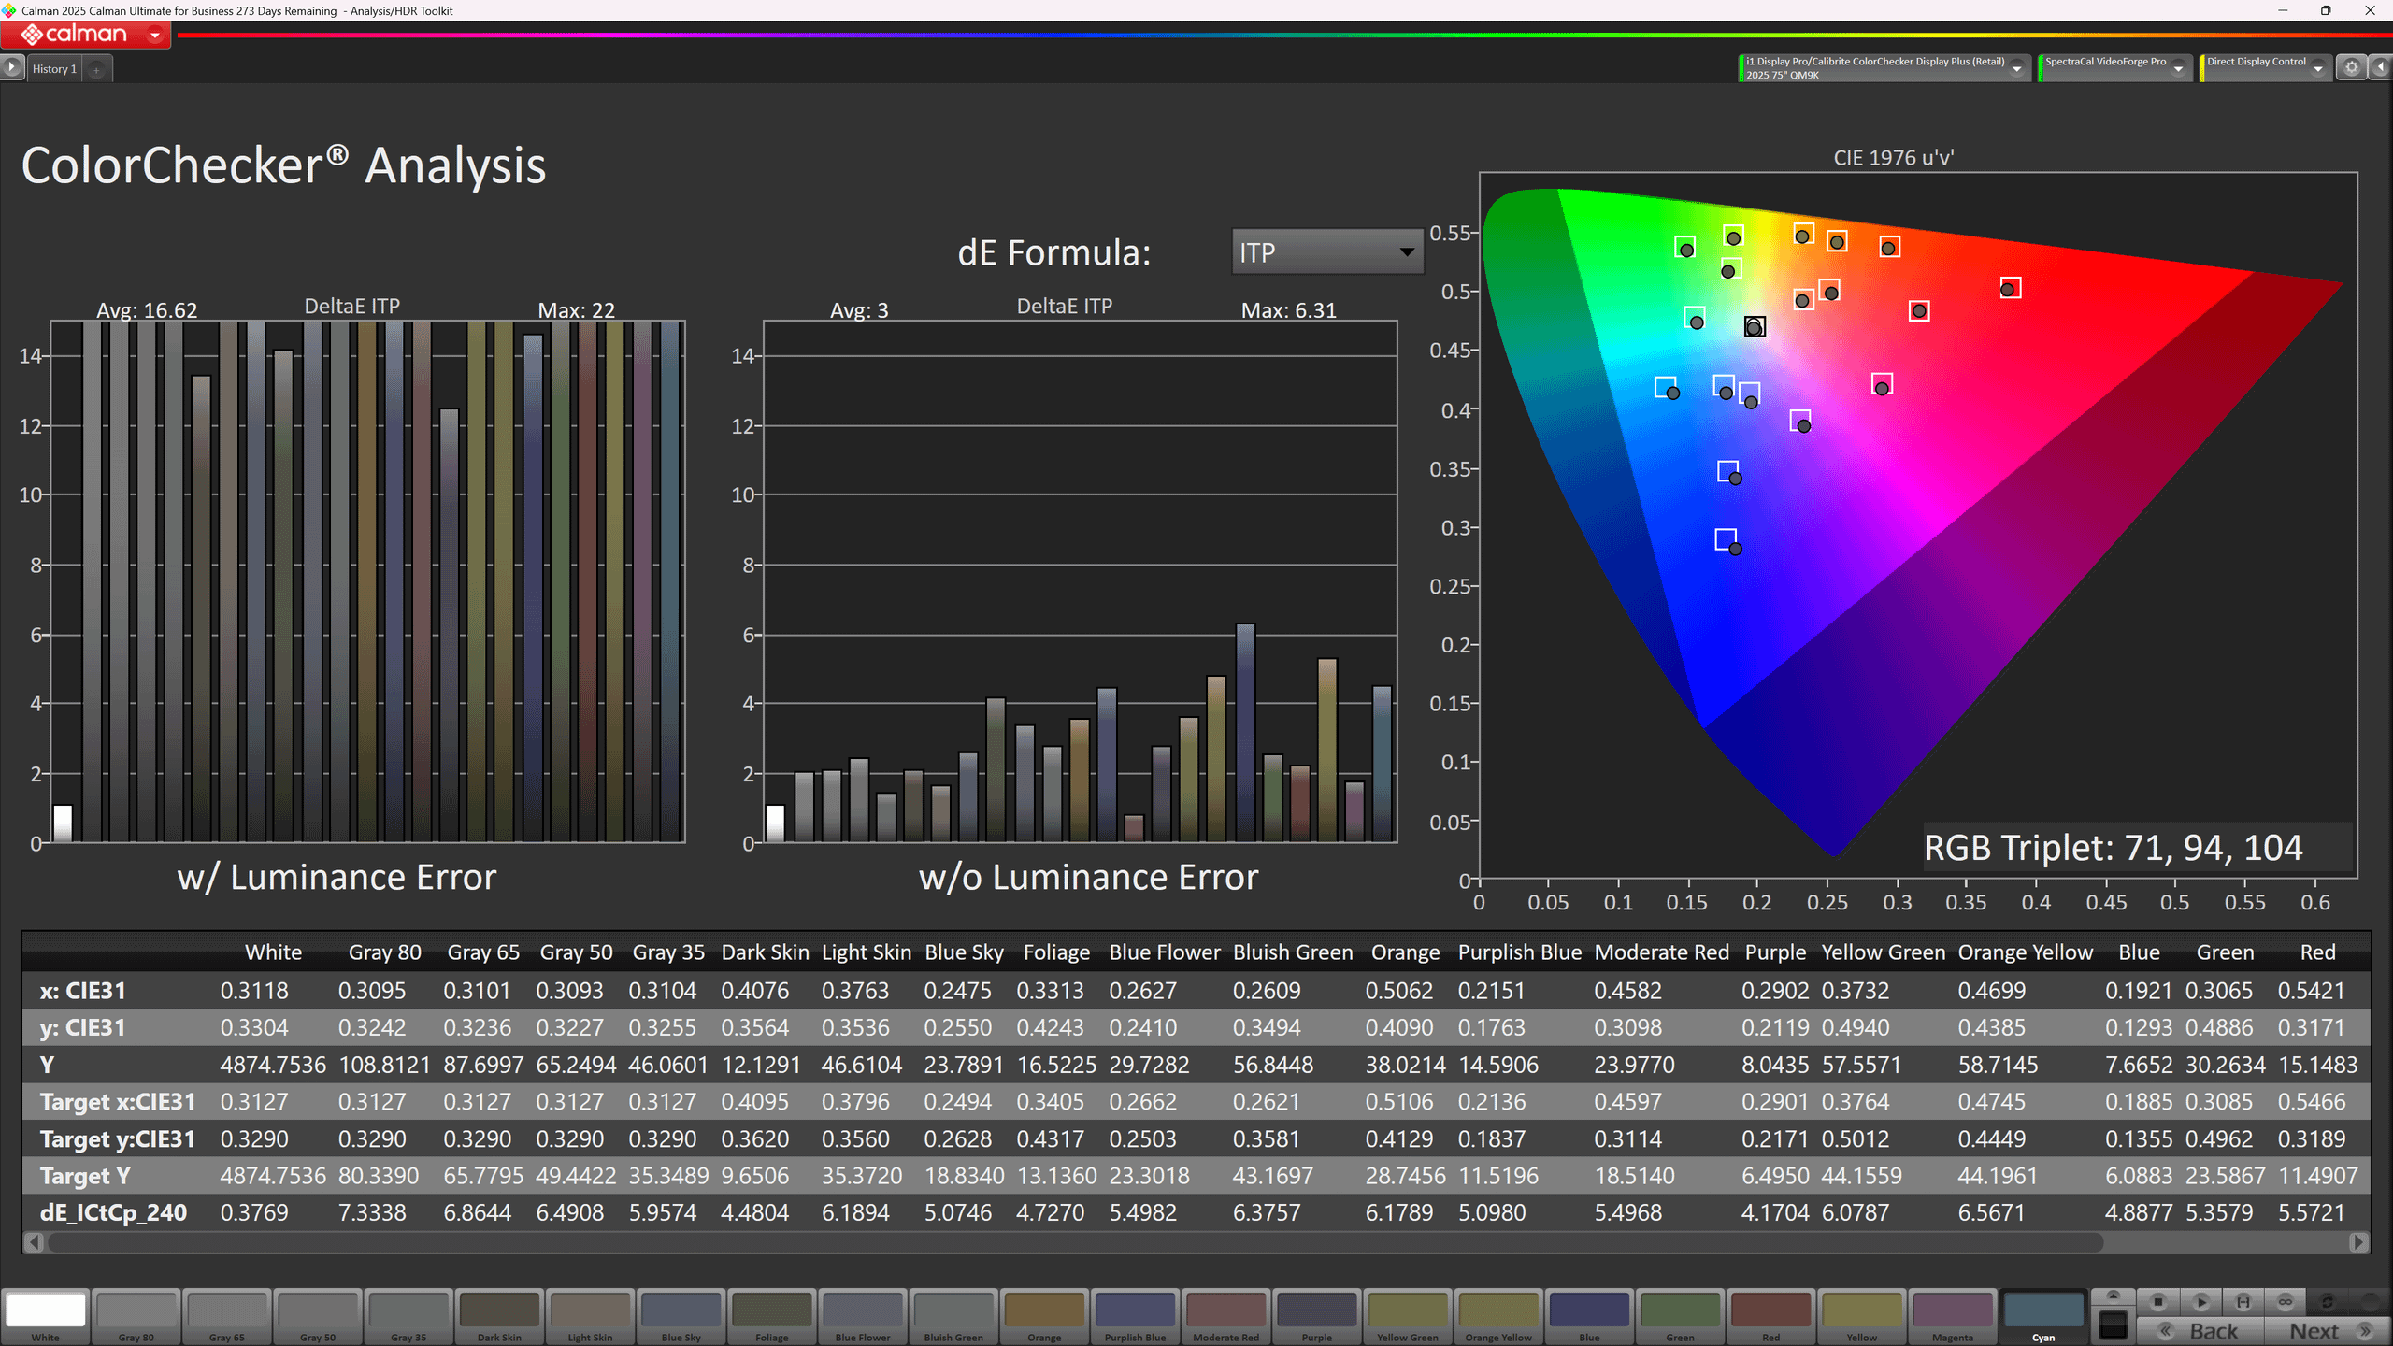This screenshot has width=2393, height=1346.
Task: Switch to the History 1 tab
Action: tap(54, 69)
